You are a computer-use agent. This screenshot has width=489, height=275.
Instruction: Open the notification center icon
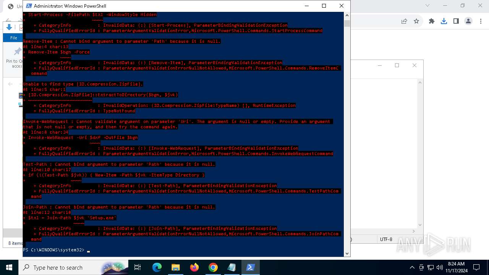coord(476,267)
